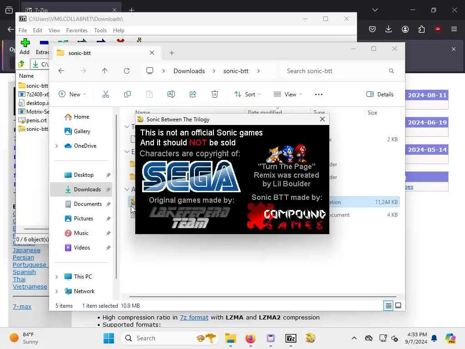Open 7-Zip Favorites menu

point(77,30)
